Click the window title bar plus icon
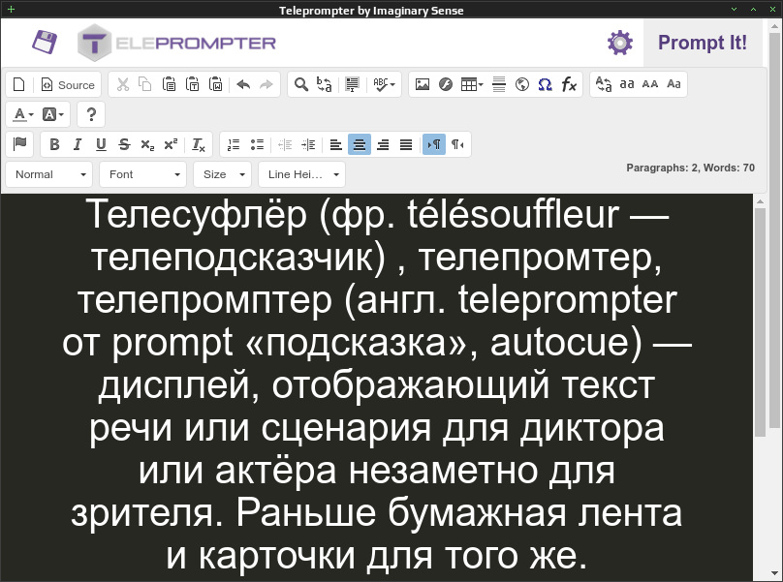The image size is (783, 582). tap(11, 9)
